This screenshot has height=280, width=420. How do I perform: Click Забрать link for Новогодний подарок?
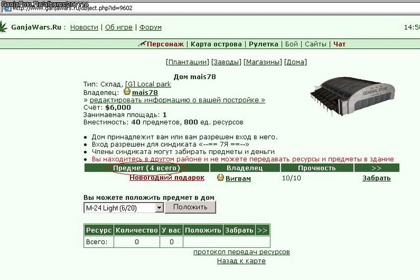(x=376, y=178)
